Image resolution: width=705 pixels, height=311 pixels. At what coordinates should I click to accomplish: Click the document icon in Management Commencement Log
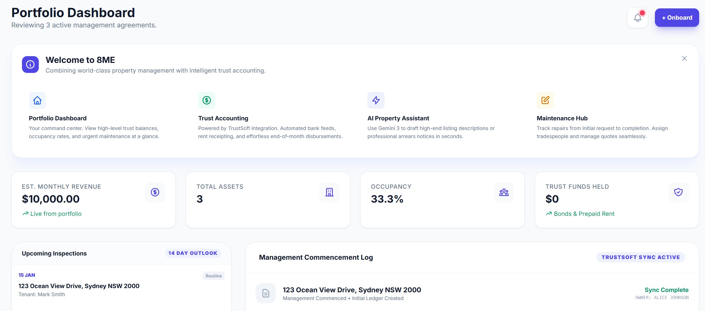[266, 293]
